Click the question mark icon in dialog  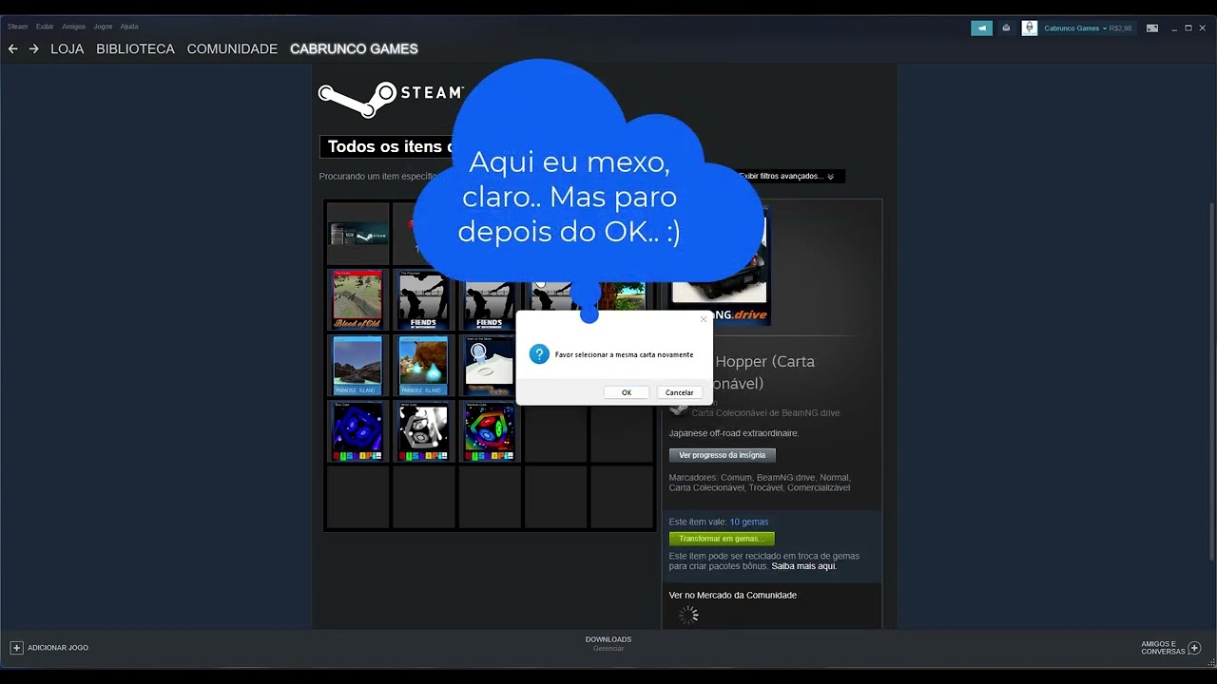539,354
